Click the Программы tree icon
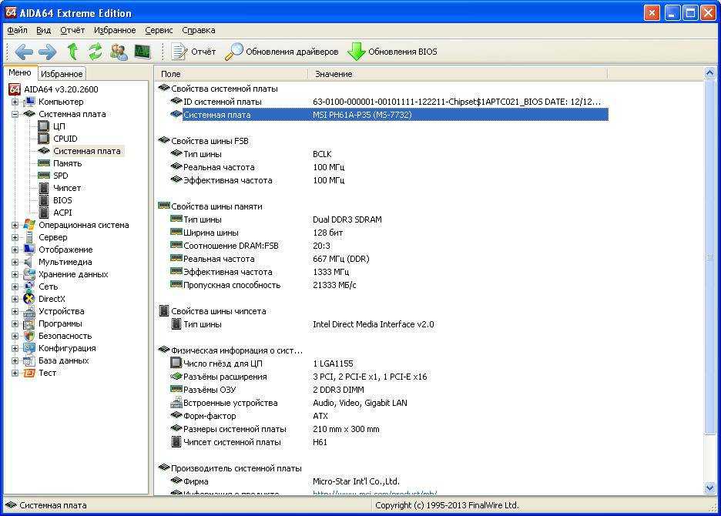 pyautogui.click(x=29, y=323)
